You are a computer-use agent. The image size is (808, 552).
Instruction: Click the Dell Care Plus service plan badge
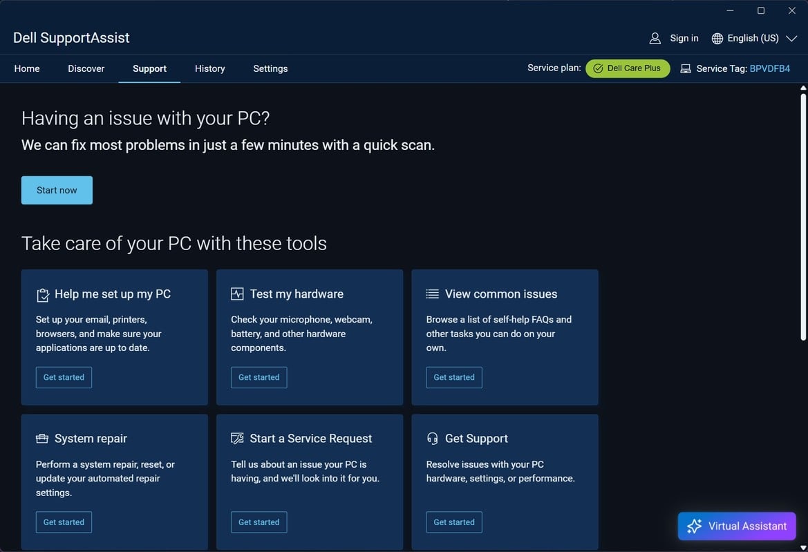[x=628, y=68]
